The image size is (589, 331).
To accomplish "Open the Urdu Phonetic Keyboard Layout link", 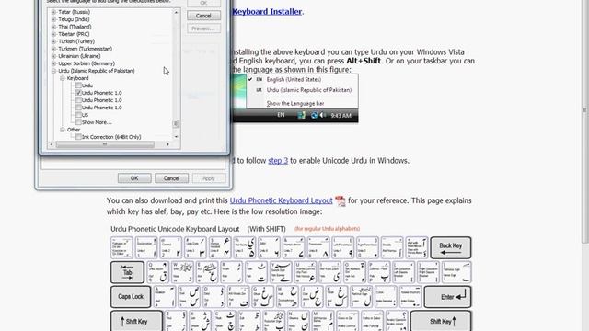I will [x=282, y=200].
